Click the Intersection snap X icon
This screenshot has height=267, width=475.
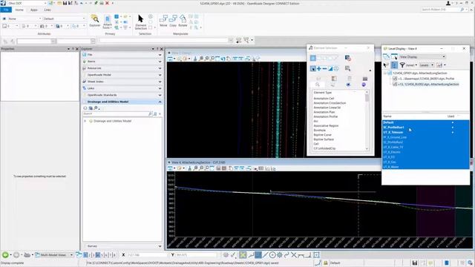[x=294, y=255]
